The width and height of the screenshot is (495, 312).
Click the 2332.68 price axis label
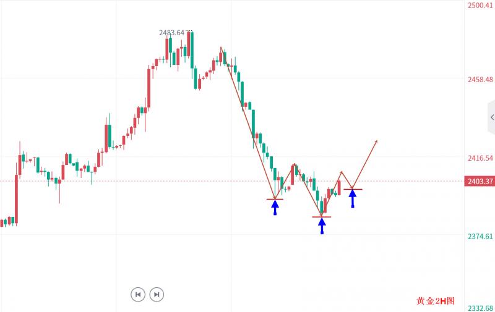point(480,308)
